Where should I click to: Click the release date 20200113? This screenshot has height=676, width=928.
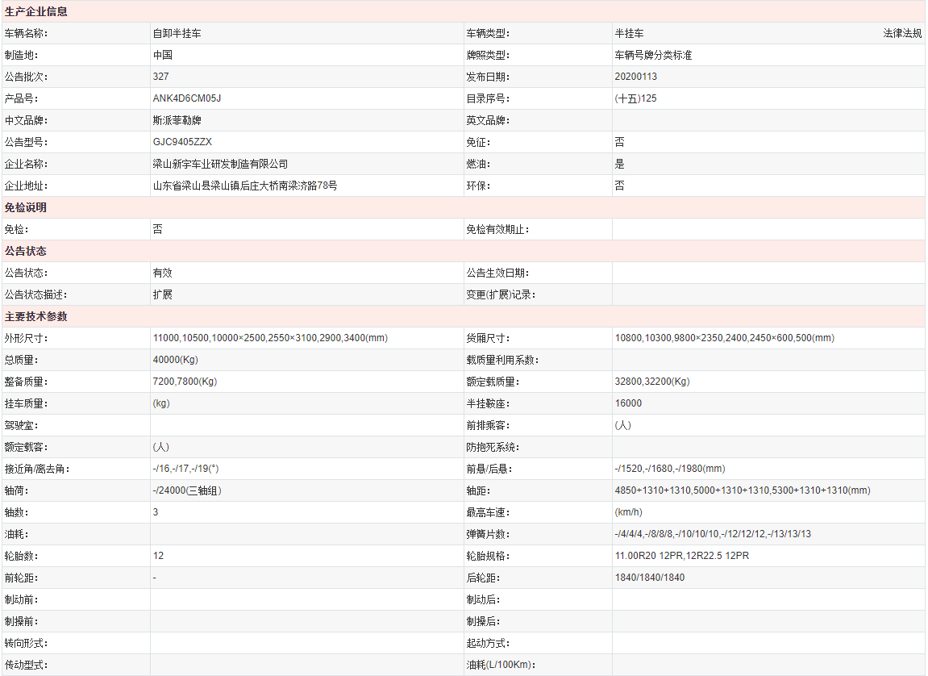tap(635, 77)
